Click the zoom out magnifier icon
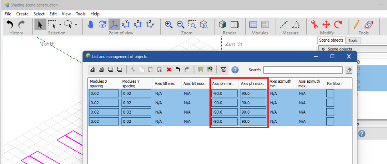The width and height of the screenshot is (387, 164). click(180, 25)
